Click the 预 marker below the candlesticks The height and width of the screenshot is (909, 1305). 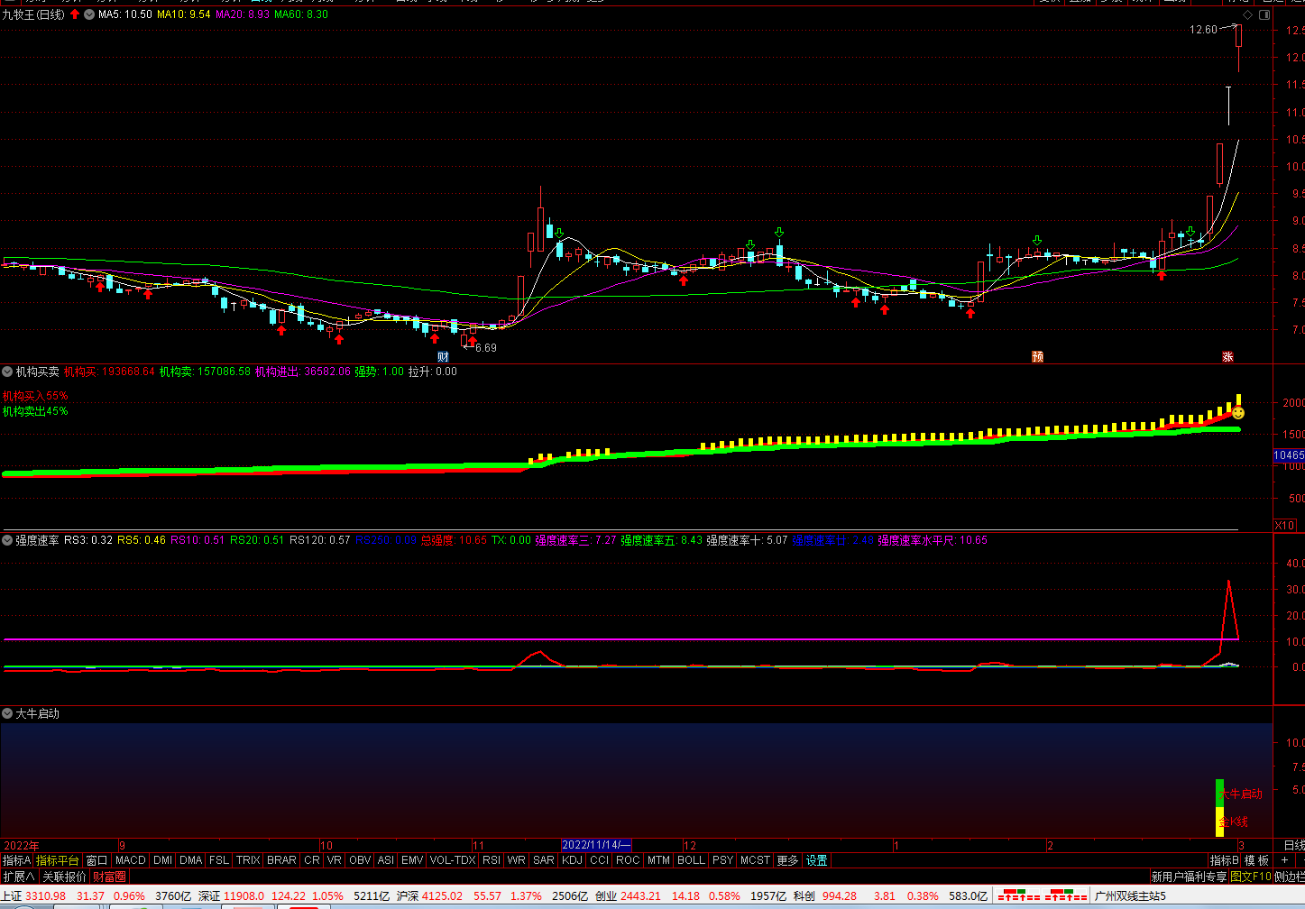pyautogui.click(x=1037, y=357)
